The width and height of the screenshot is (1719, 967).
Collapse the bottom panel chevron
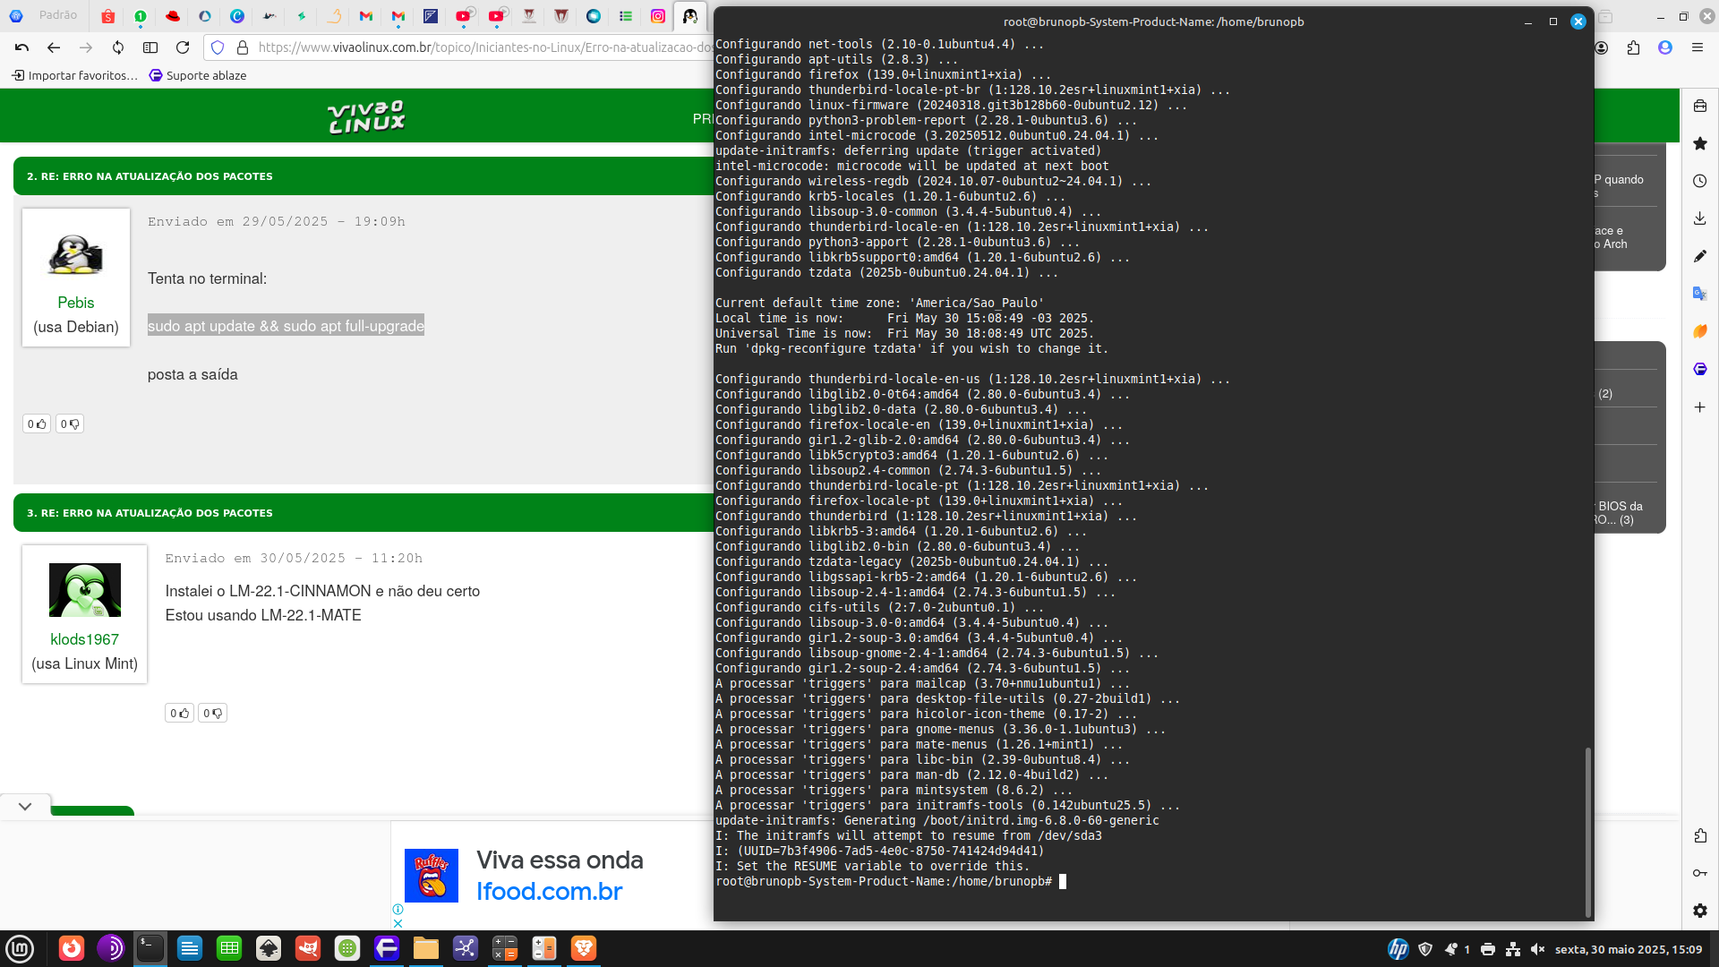point(25,806)
